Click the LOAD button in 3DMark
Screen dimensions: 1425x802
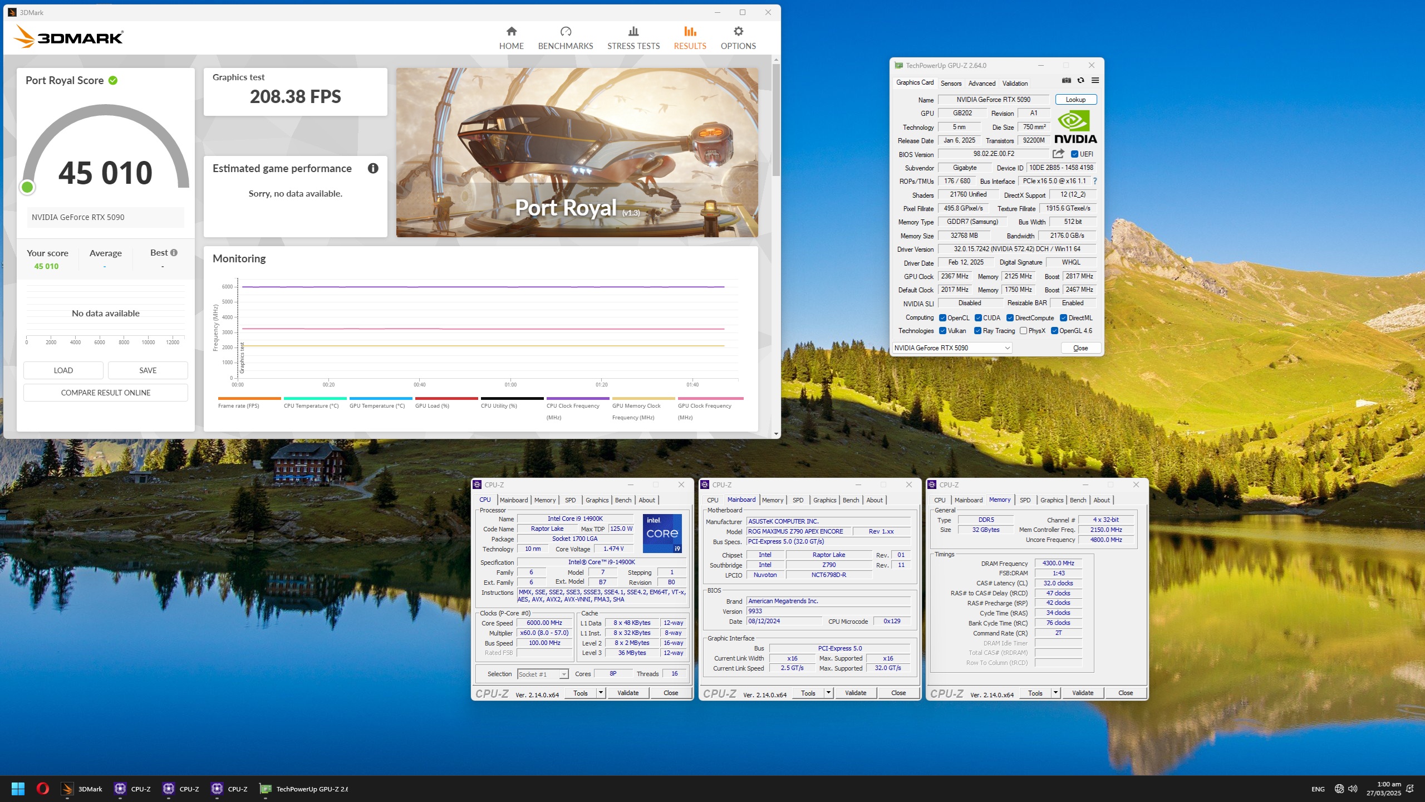pyautogui.click(x=63, y=370)
